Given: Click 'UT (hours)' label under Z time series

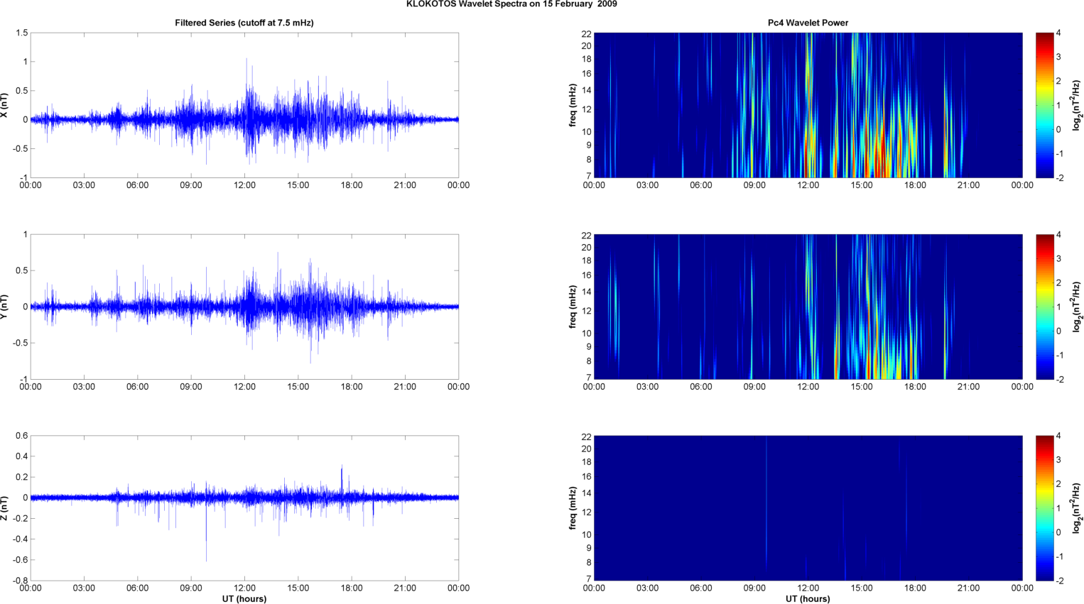Looking at the screenshot, I should pos(244,599).
